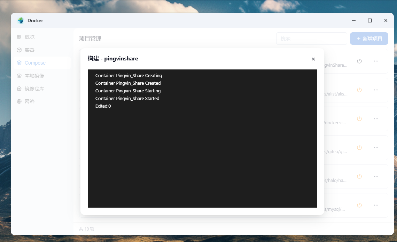Click the Exited:0 line in build log
Image resolution: width=397 pixels, height=242 pixels.
point(103,106)
